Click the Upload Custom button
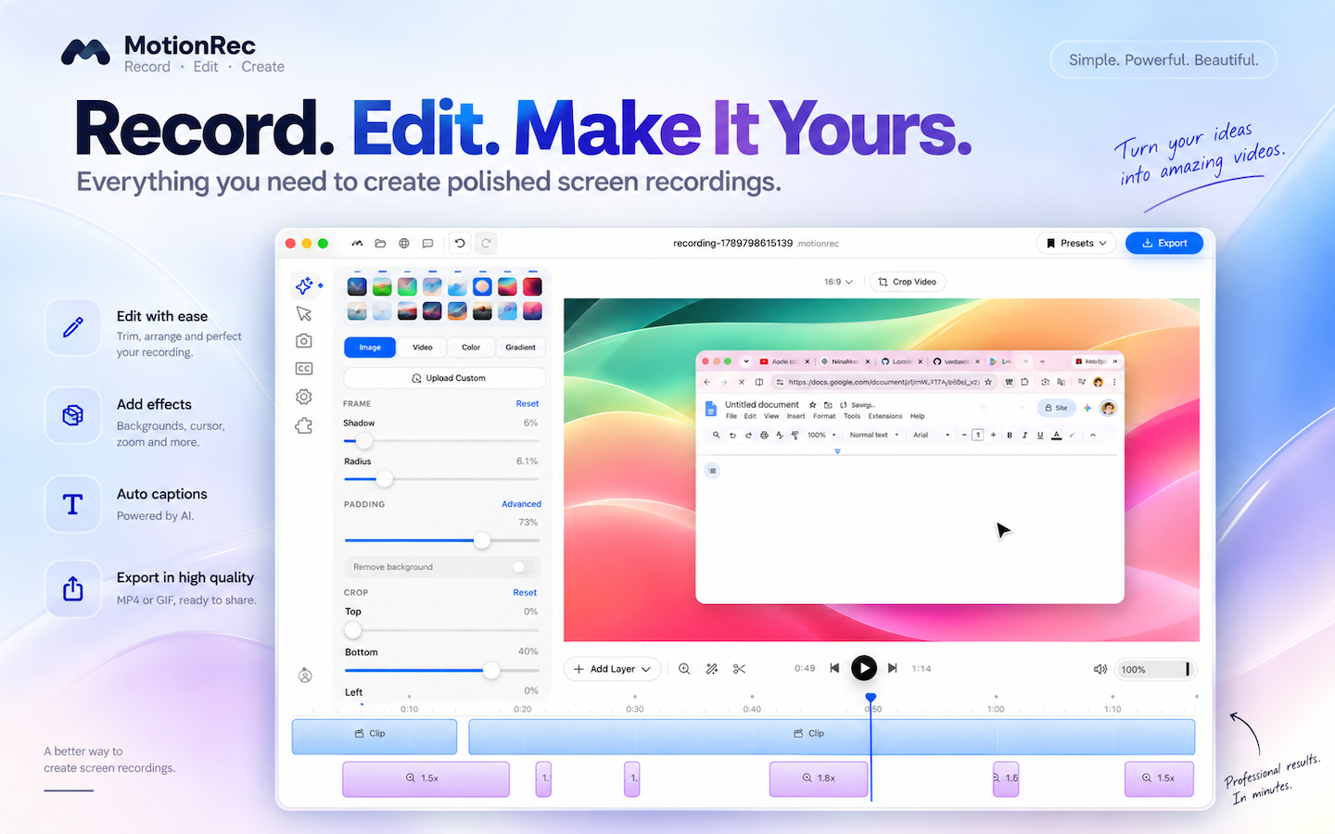This screenshot has height=834, width=1335. [445, 378]
